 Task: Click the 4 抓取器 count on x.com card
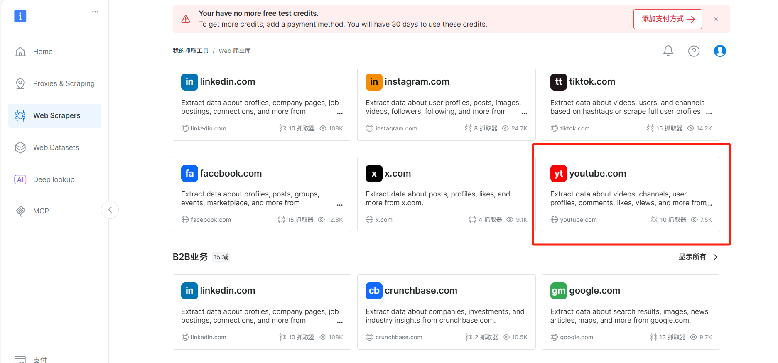coord(486,220)
